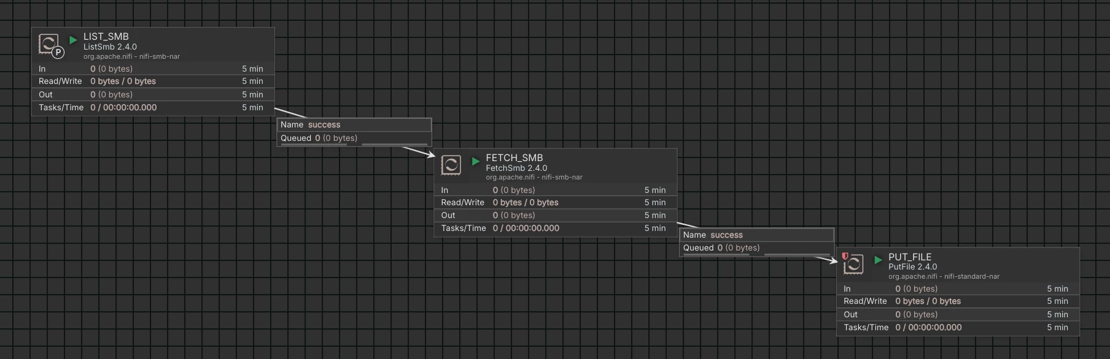Click the FetchSmb 2.4.0 type label
Screen dimensions: 1110x359
516,168
